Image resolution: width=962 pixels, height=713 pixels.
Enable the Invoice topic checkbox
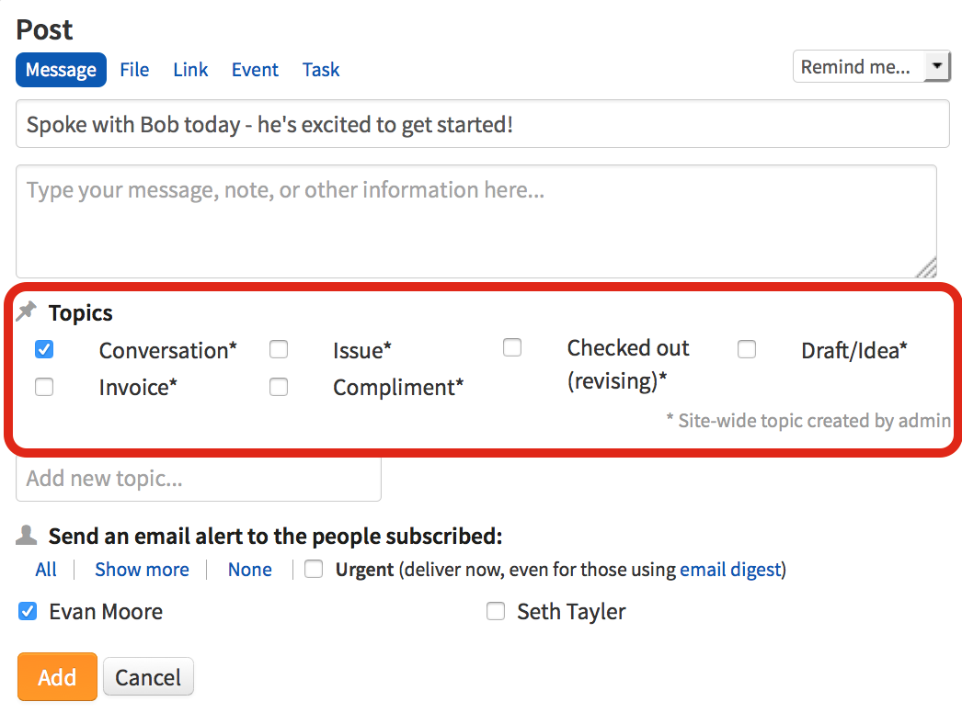coord(44,387)
